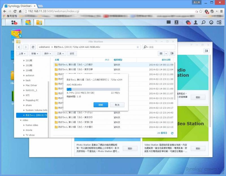Screen dimensions: 226x176
Task: Switch to the Synology DiskStation browser tab
Action: [x=20, y=6]
